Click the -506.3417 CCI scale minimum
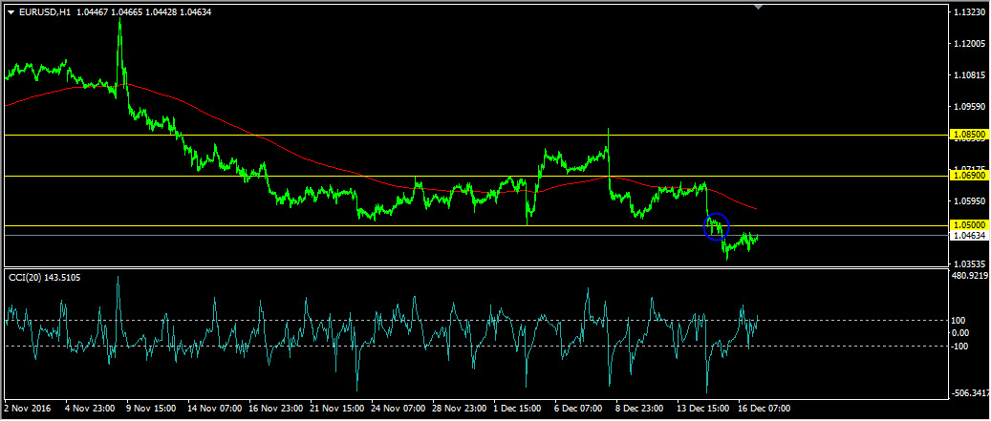The image size is (991, 421). (970, 393)
